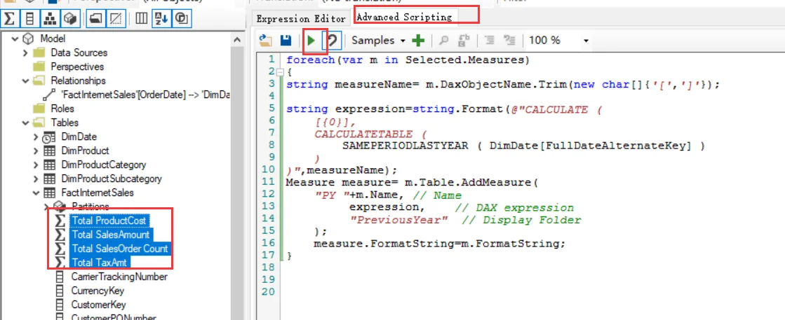Select the DimProductSubcategory table
Viewport: 785px width, 320px height.
tap(112, 179)
